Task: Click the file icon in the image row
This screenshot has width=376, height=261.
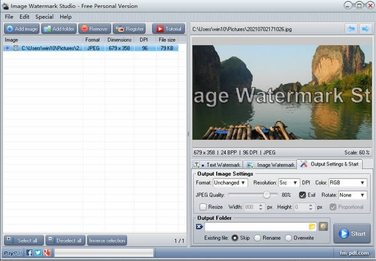Action: coord(16,48)
